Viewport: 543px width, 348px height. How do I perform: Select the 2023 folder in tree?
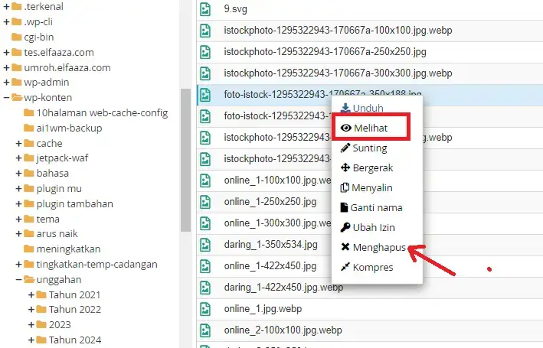(60, 324)
